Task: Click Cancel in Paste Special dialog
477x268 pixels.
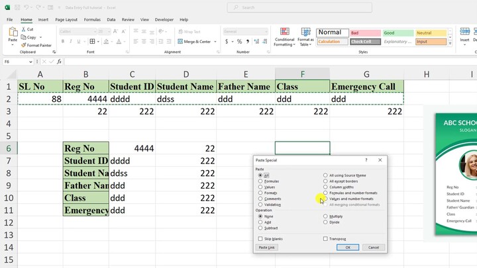Action: [x=374, y=247]
